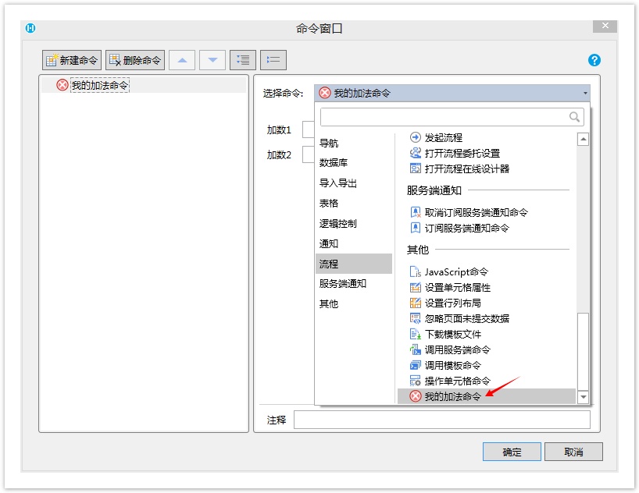639x493 pixels.
Task: Choose 打开流程在线设计器 command text
Action: (467, 168)
